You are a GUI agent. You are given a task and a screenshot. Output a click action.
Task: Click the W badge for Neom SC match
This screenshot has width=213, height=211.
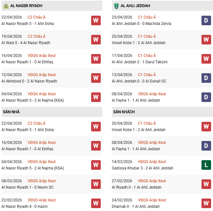(x=96, y=184)
